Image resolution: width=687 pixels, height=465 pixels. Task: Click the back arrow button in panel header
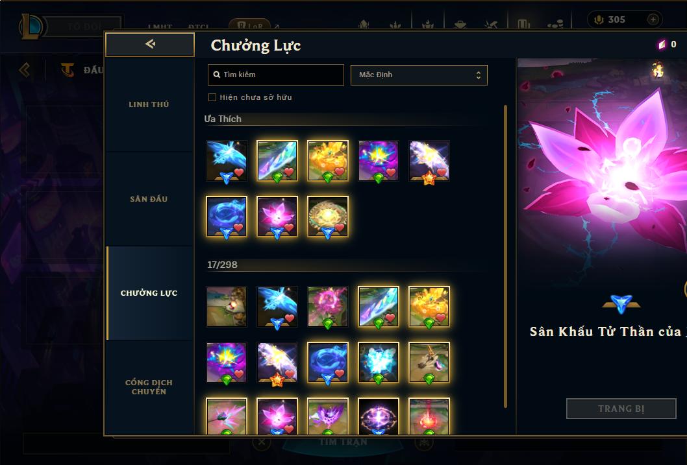pos(150,44)
